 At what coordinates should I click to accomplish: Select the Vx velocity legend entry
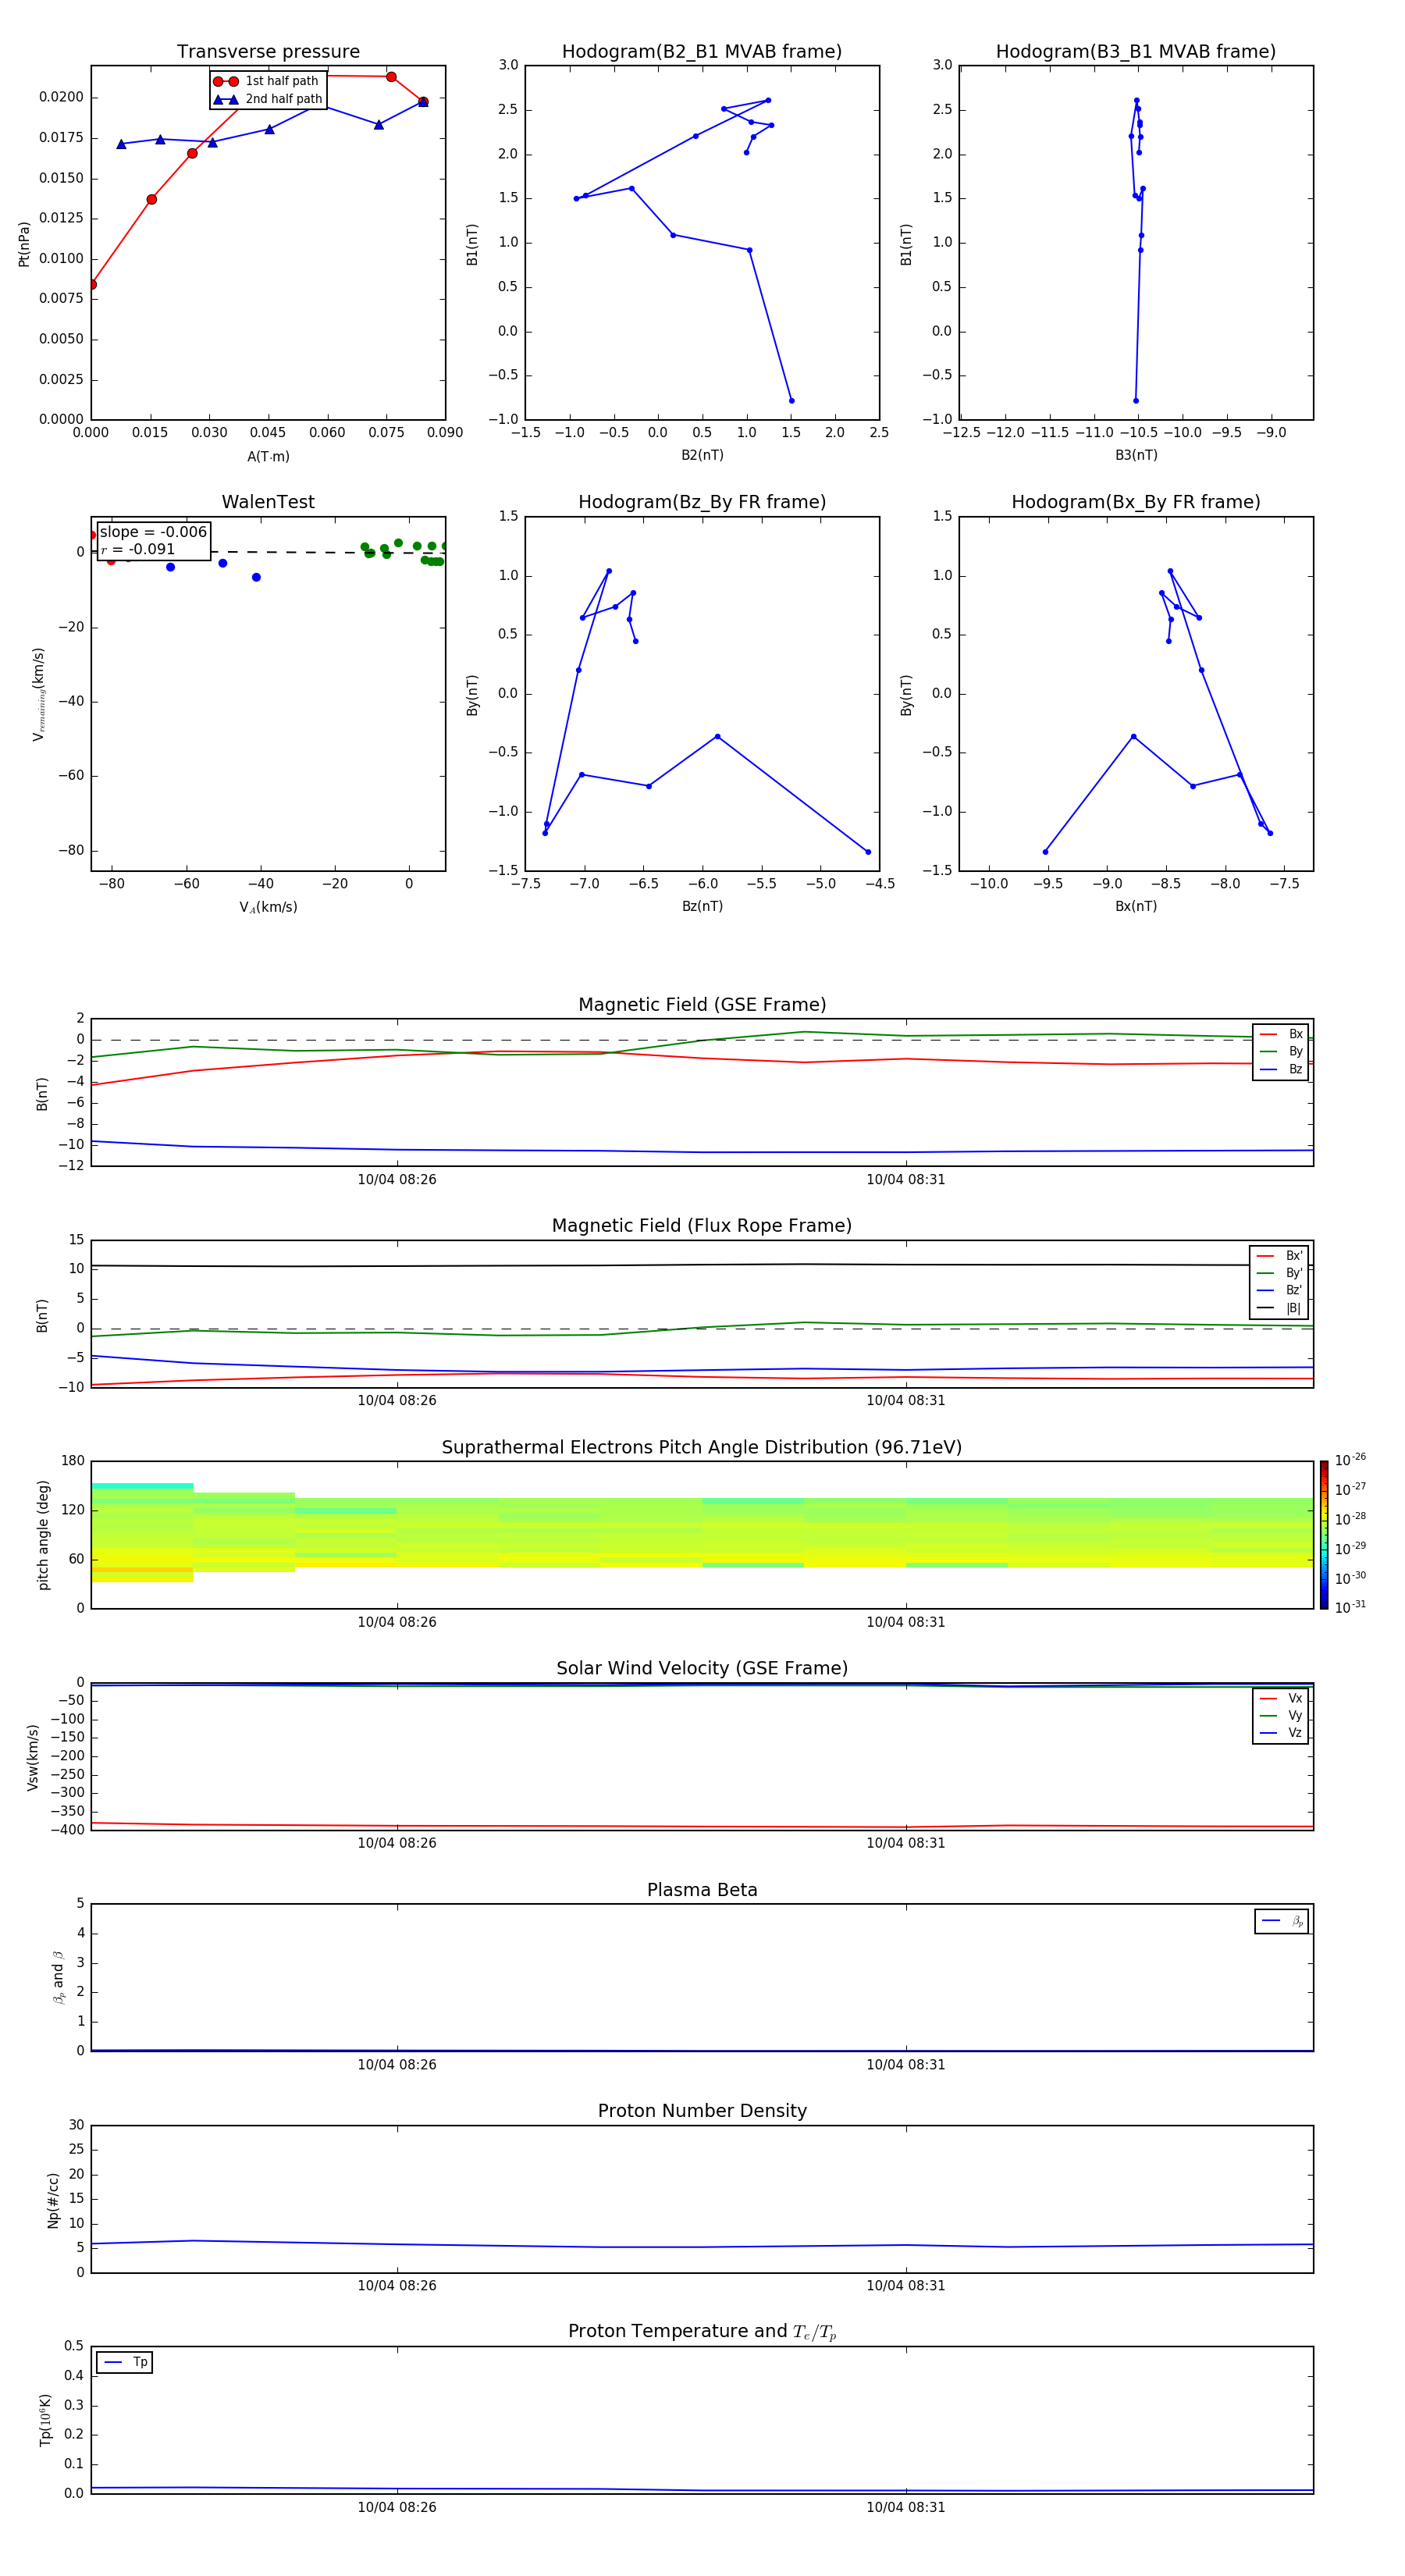click(x=1281, y=1698)
